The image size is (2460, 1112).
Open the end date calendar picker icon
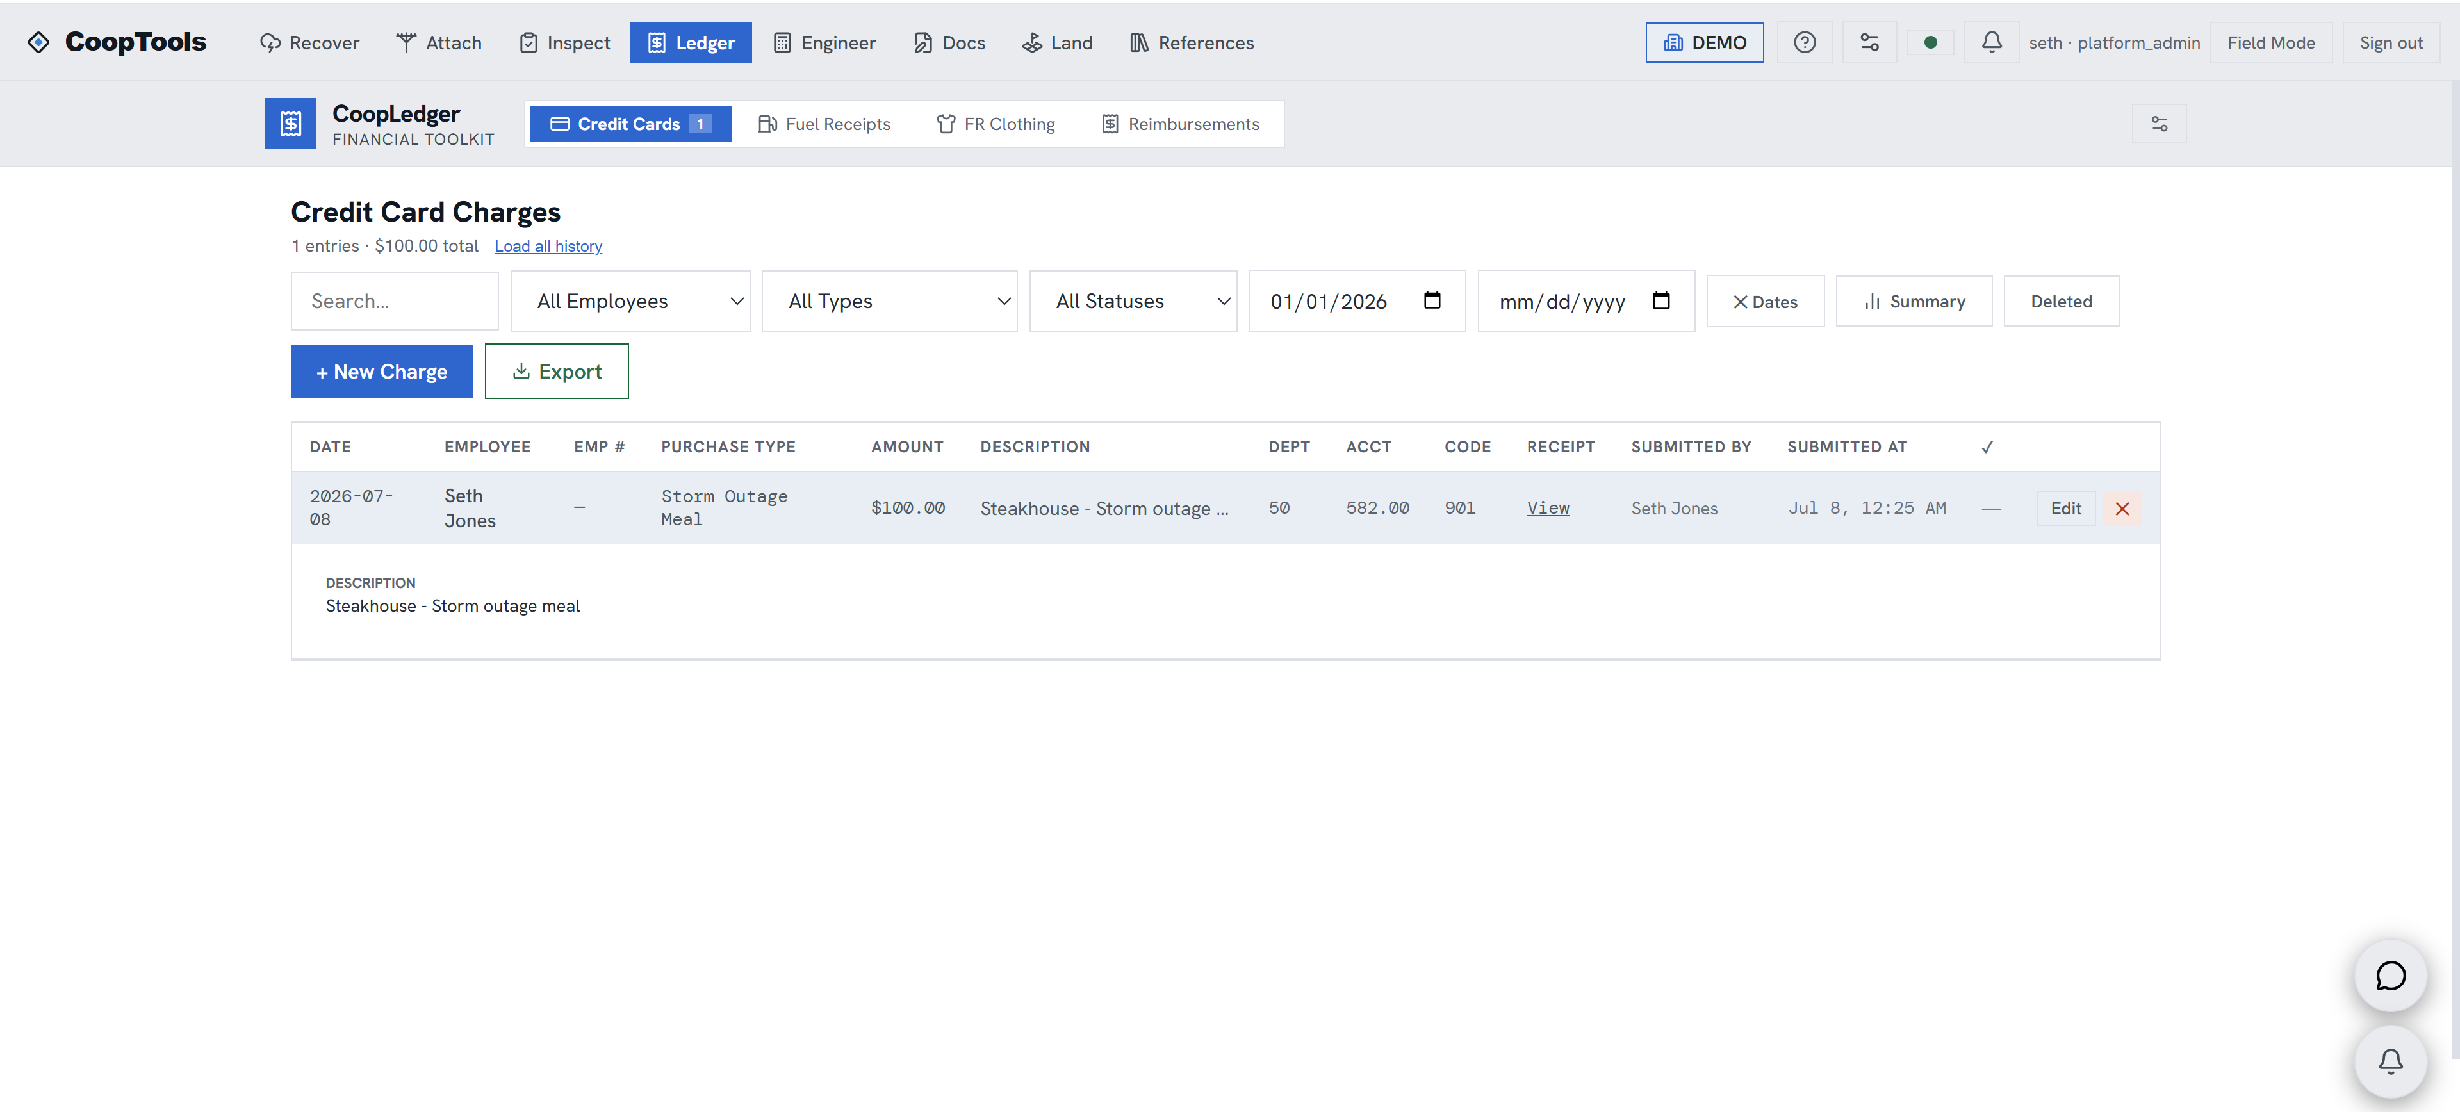coord(1660,300)
